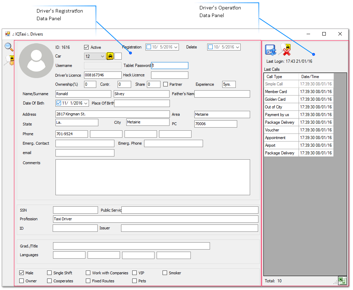Click the delete driver red X icon
The width and height of the screenshot is (353, 290).
pos(285,50)
